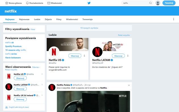Open the Wiadomości results tab
This screenshot has height=112, width=179.
coord(72,19)
